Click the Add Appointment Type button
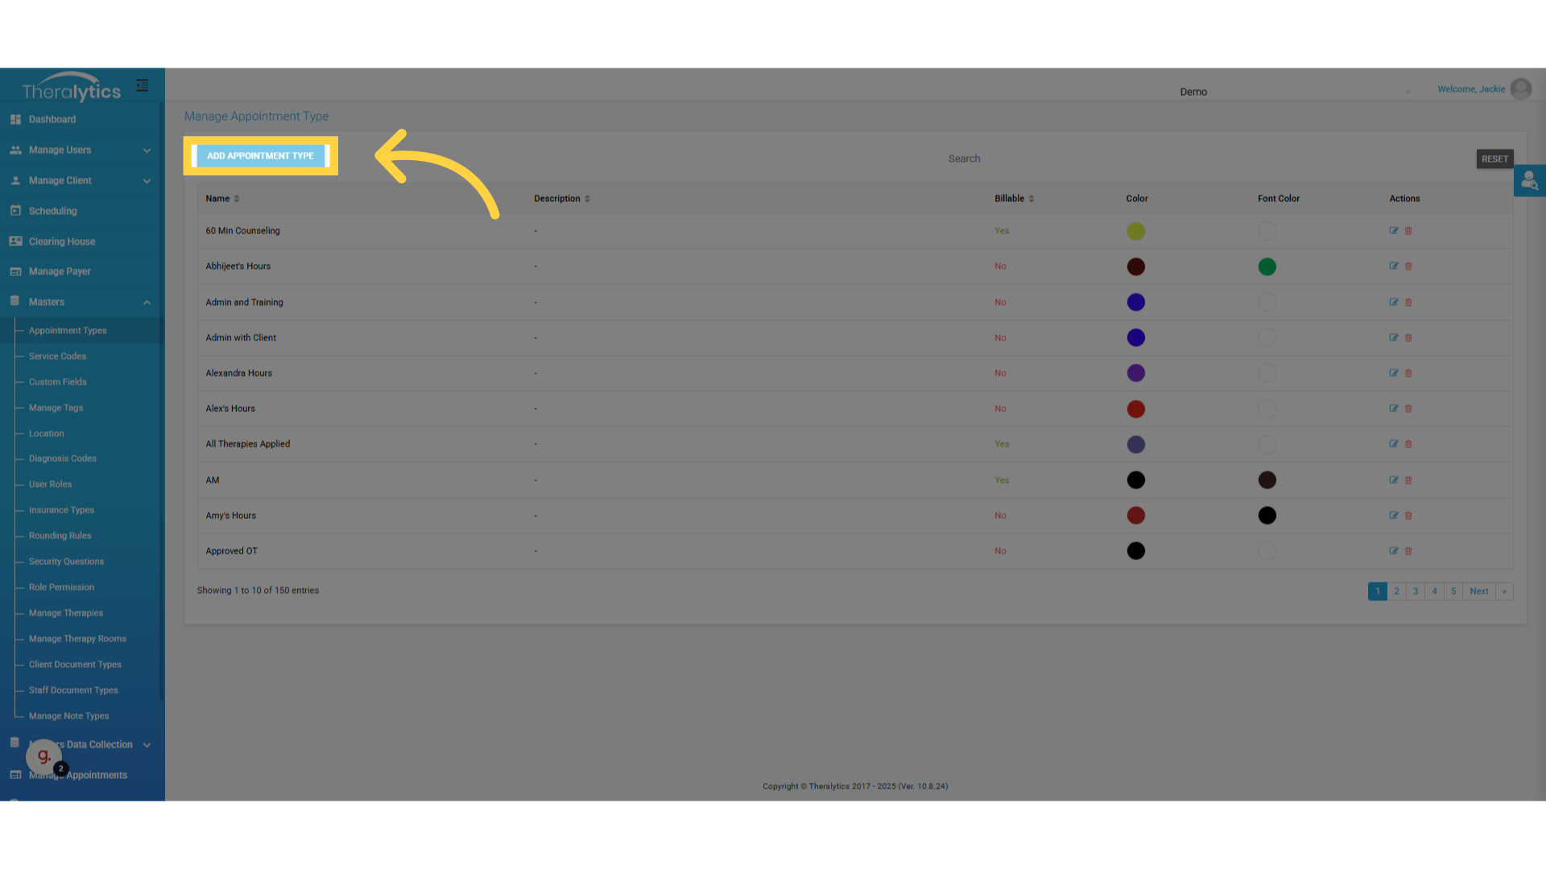This screenshot has width=1546, height=869. tap(260, 156)
